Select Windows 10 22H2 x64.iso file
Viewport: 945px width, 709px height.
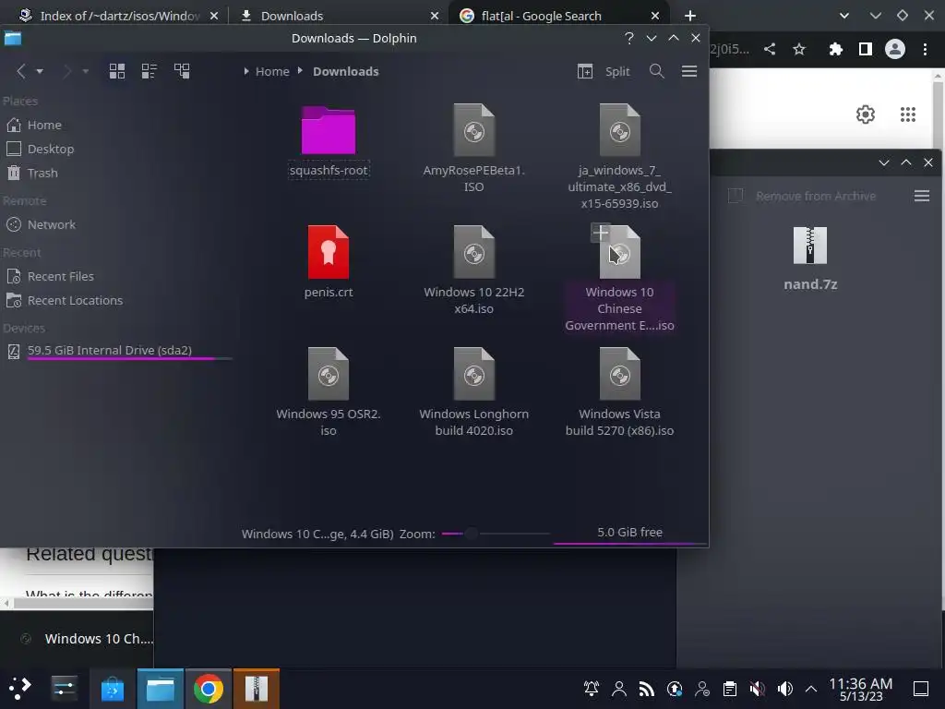coord(473,270)
